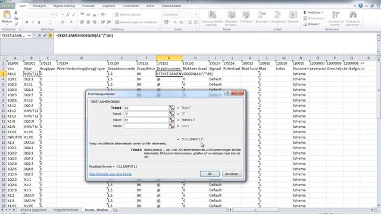Screen dimensions: 381x214
Task: Open the font name dropdown
Action: 51,15
